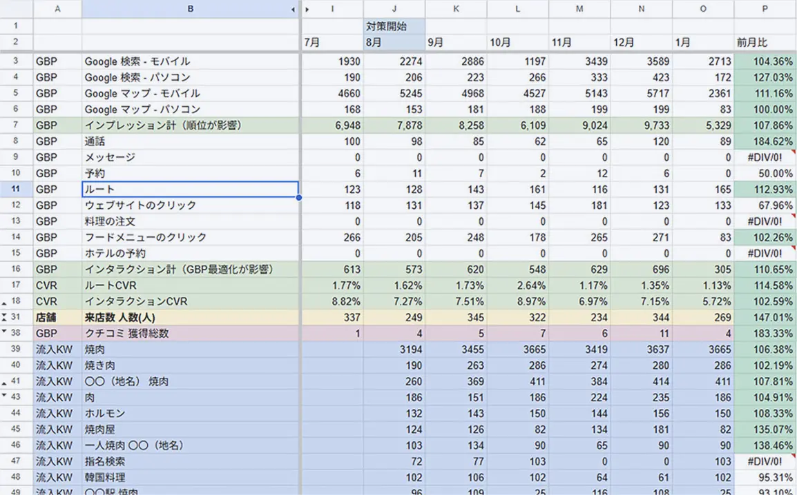The image size is (797, 495).
Task: Select the 店舗 cell in column A
Action: [x=57, y=318]
